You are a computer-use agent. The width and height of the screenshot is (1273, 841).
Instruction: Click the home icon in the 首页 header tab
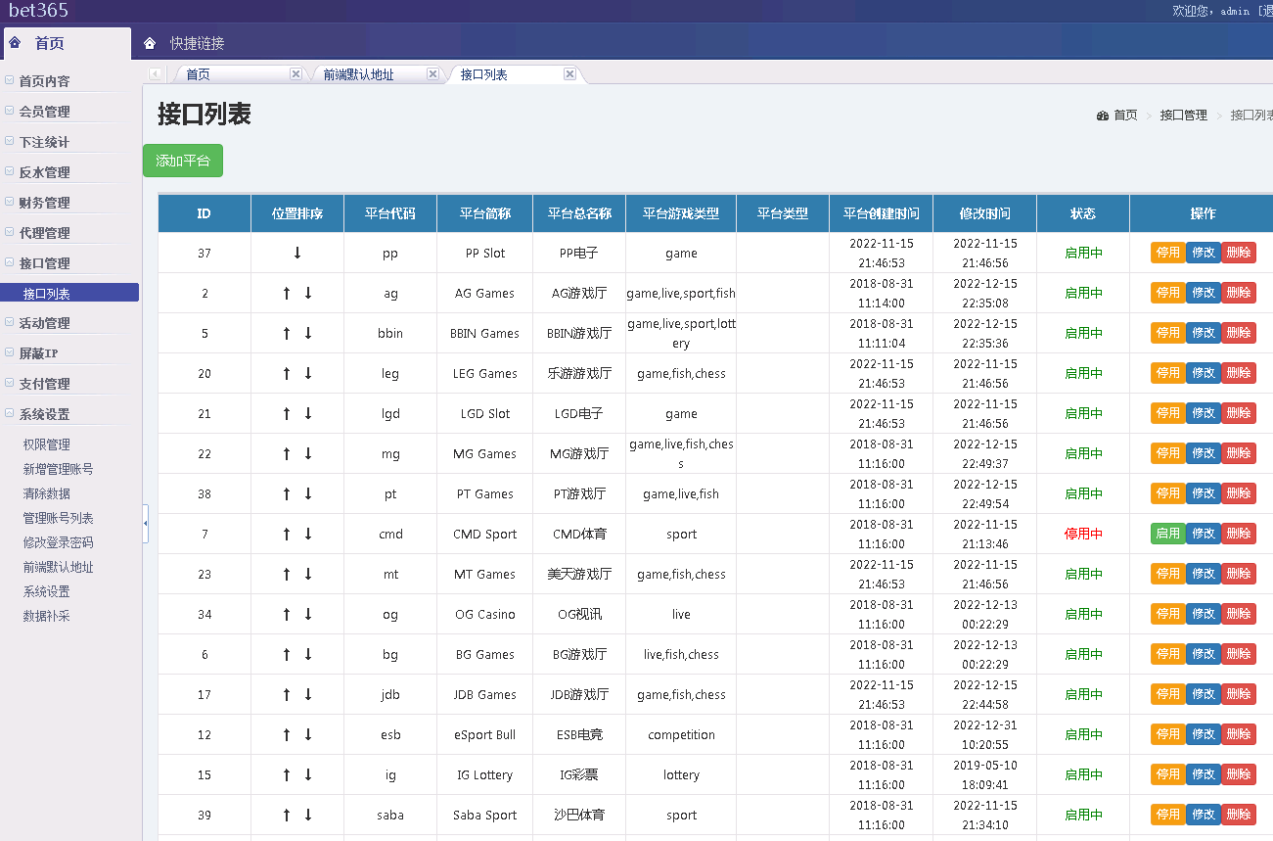(x=15, y=43)
